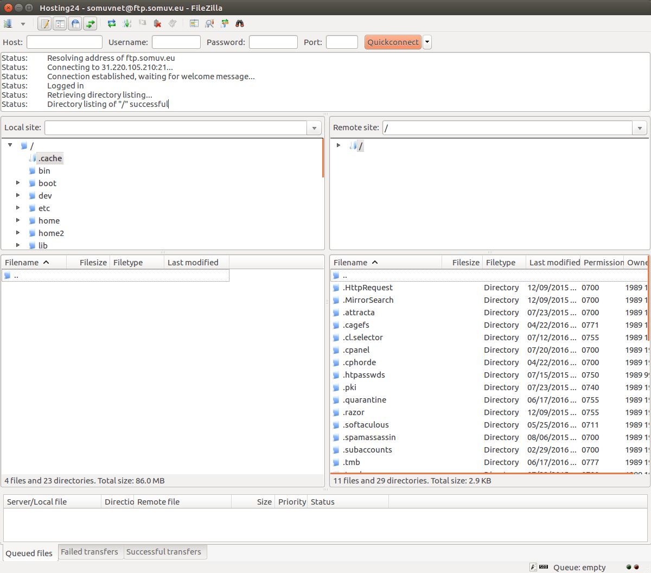
Task: Click the speed limits icon in status bar
Action: point(544,567)
